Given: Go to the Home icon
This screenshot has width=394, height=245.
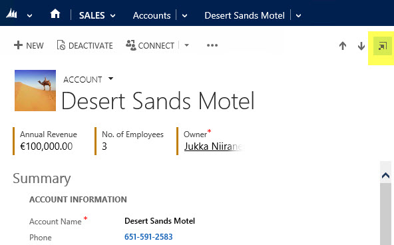Looking at the screenshot, I should [55, 14].
